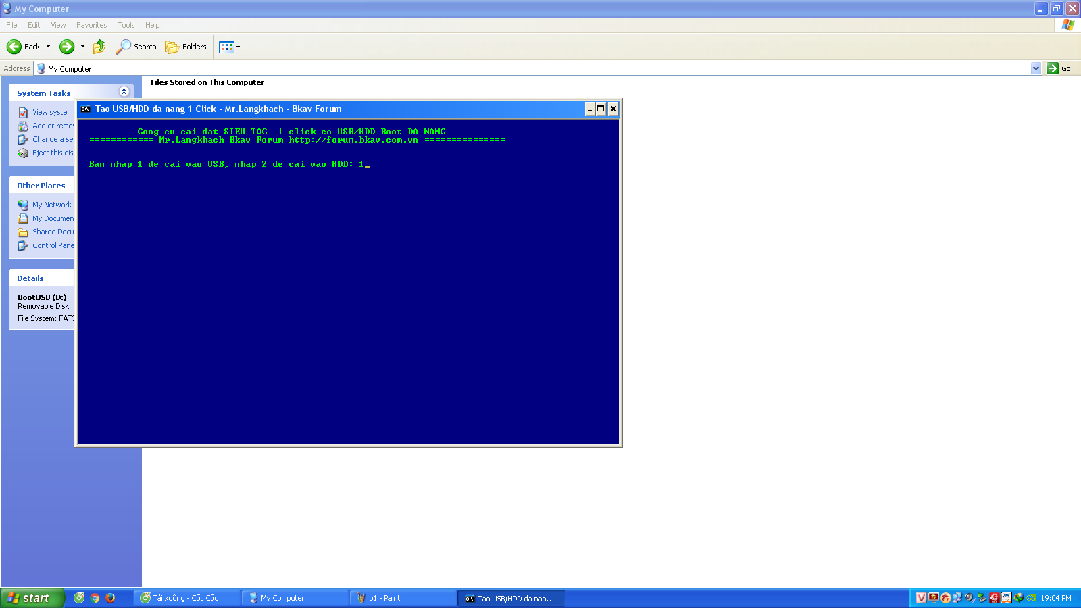Click the command prompt icon in console title bar
Image resolution: width=1081 pixels, height=608 pixels.
(x=86, y=109)
